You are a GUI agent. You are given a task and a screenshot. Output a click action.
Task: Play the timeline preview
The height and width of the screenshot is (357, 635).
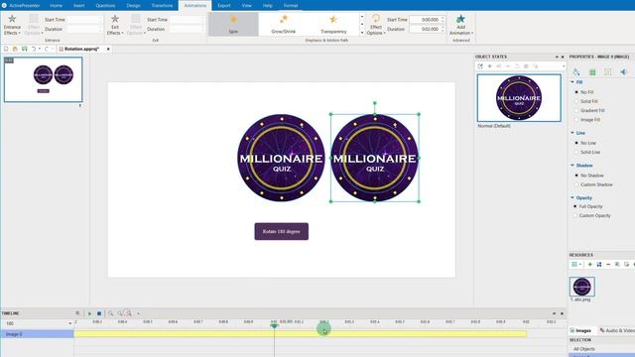[x=89, y=313]
